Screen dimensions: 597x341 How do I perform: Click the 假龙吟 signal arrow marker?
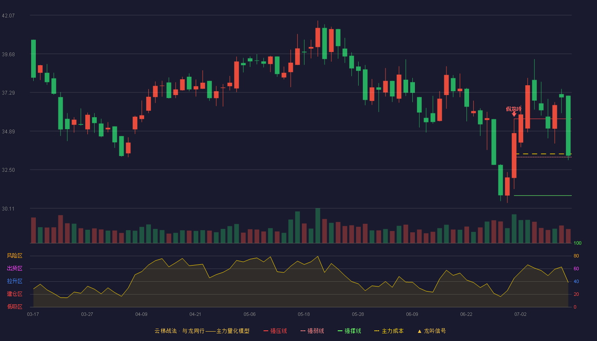[x=514, y=114]
